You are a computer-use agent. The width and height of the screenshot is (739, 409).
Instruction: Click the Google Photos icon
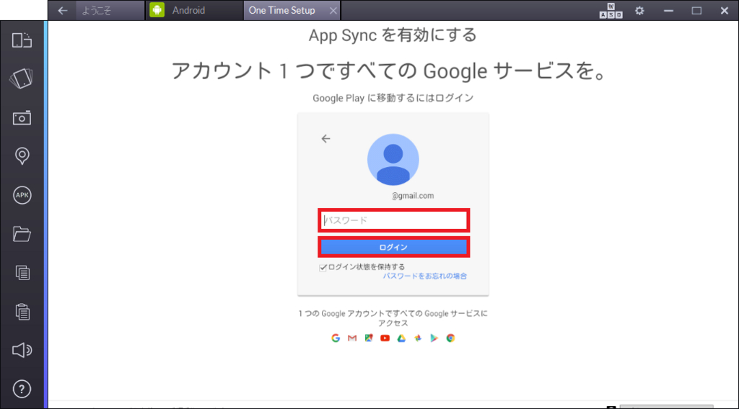[418, 338]
